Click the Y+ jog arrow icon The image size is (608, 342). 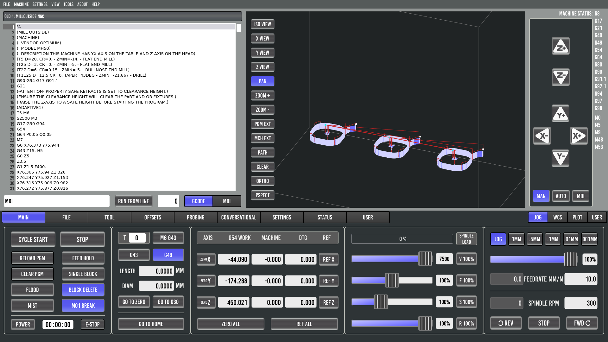(560, 114)
